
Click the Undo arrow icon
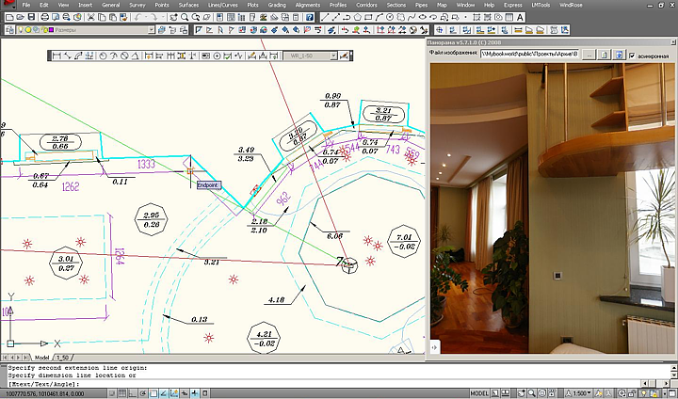pos(137,17)
